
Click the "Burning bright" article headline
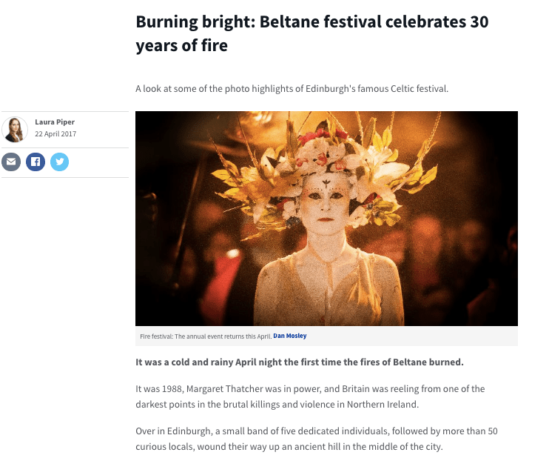point(311,33)
